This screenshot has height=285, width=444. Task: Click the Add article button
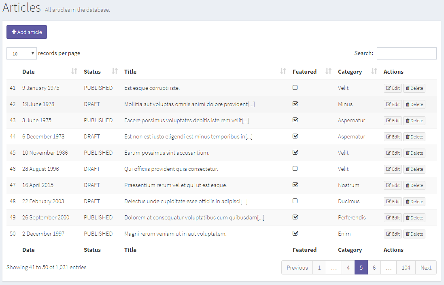pyautogui.click(x=26, y=32)
